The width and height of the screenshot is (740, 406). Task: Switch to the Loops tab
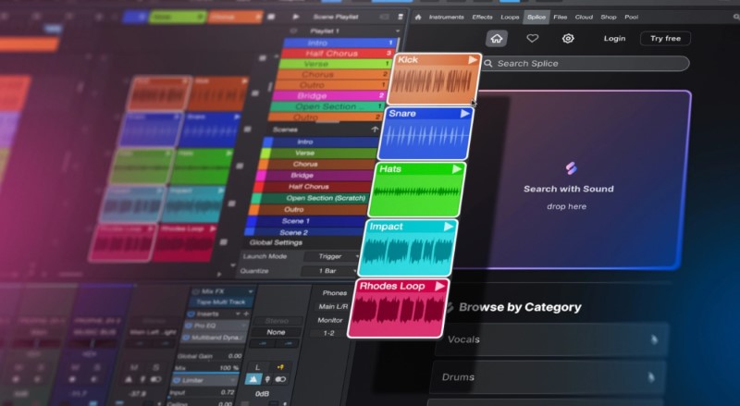510,17
